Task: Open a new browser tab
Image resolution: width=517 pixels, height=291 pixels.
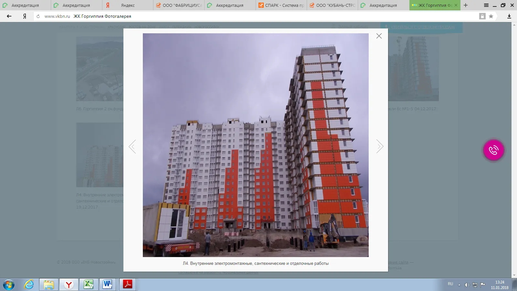Action: pos(466,5)
